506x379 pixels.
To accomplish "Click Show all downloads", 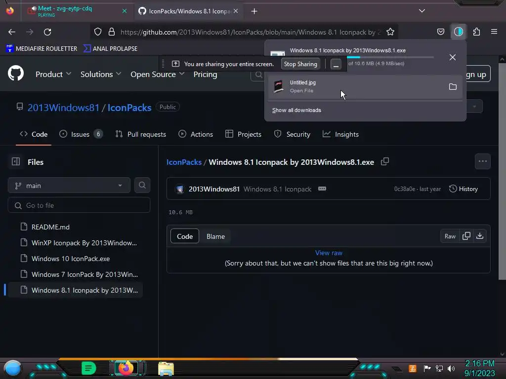I will click(296, 110).
